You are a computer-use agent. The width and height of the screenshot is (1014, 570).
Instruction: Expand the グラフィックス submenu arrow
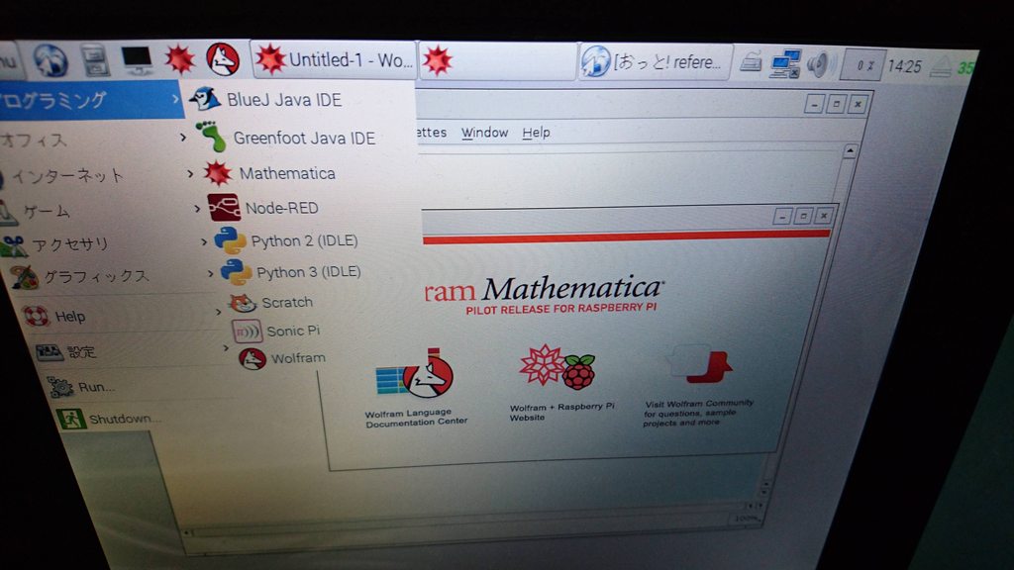(210, 273)
